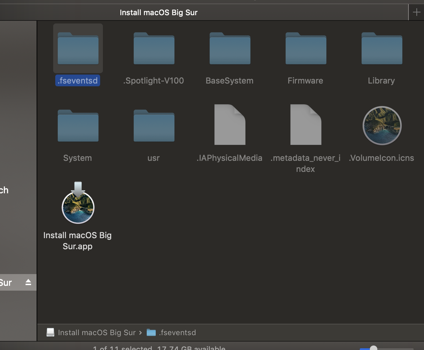Click the usr name label
Viewport: 424px width, 350px height.
[154, 158]
